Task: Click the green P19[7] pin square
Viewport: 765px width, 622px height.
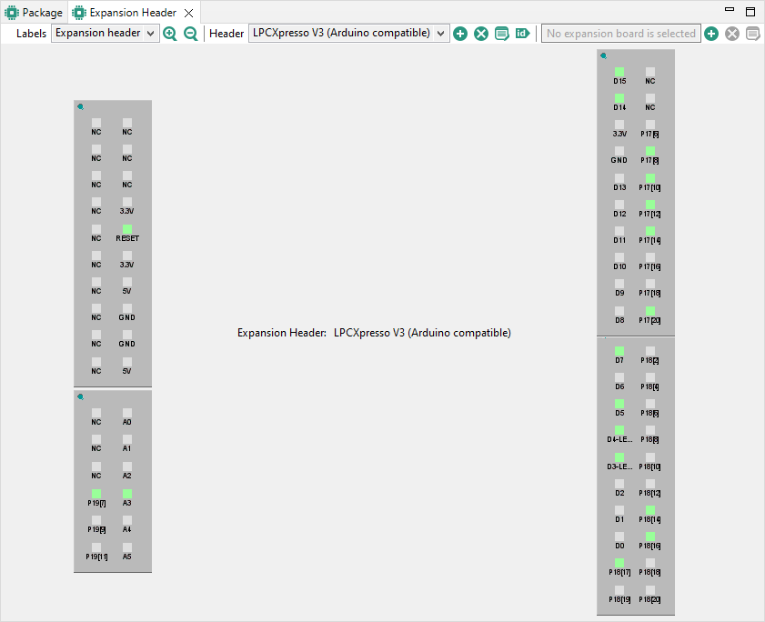Action: 96,494
